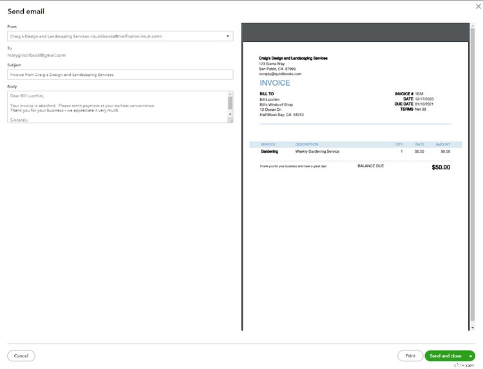
Task: Click the Cancel button
Action: point(21,355)
